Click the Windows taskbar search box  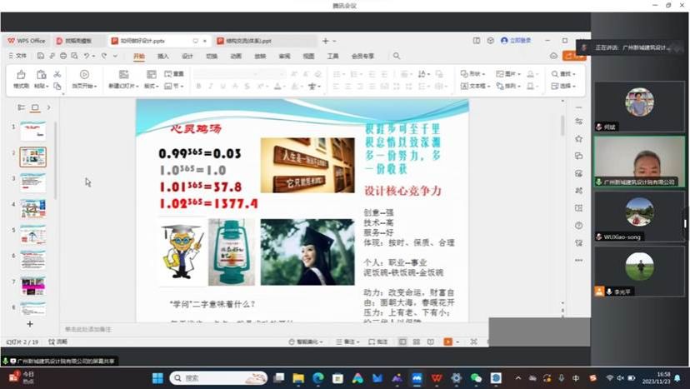point(207,377)
